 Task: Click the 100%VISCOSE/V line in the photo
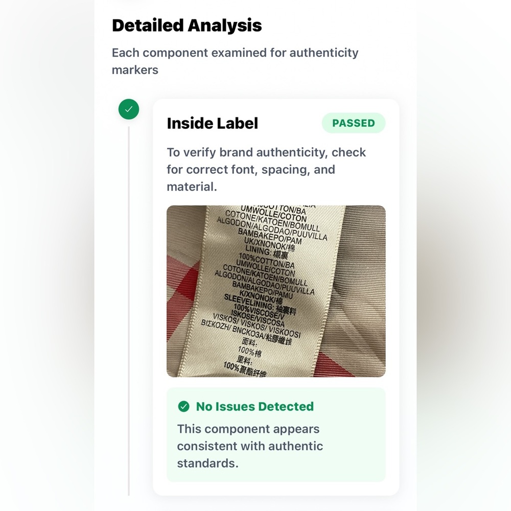tap(259, 312)
